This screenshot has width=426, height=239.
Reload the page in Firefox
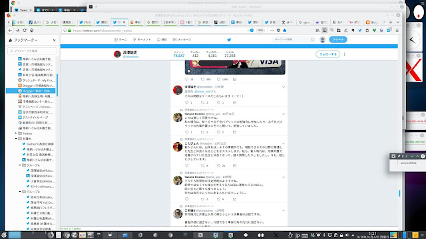point(25,31)
